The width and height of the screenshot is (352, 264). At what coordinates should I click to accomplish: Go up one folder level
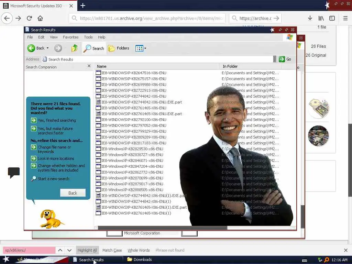[x=75, y=48]
